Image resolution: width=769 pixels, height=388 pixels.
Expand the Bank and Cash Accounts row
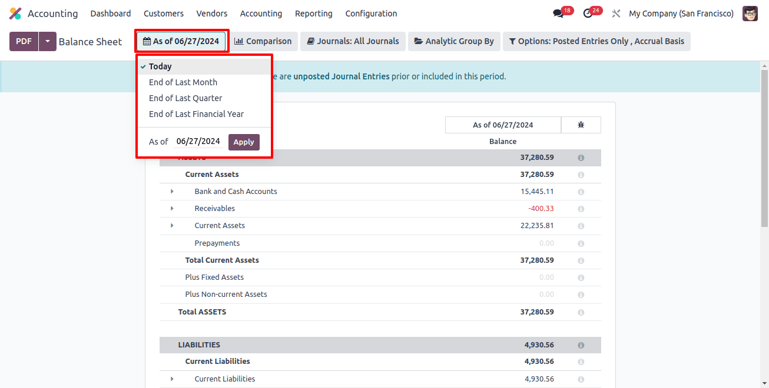click(x=172, y=192)
